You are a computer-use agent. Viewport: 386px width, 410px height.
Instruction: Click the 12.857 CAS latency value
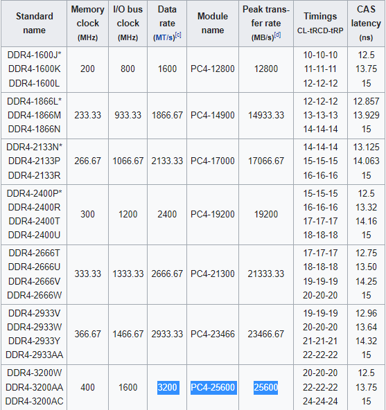(x=366, y=101)
